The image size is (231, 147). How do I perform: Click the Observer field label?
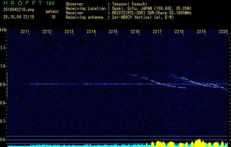click(75, 4)
